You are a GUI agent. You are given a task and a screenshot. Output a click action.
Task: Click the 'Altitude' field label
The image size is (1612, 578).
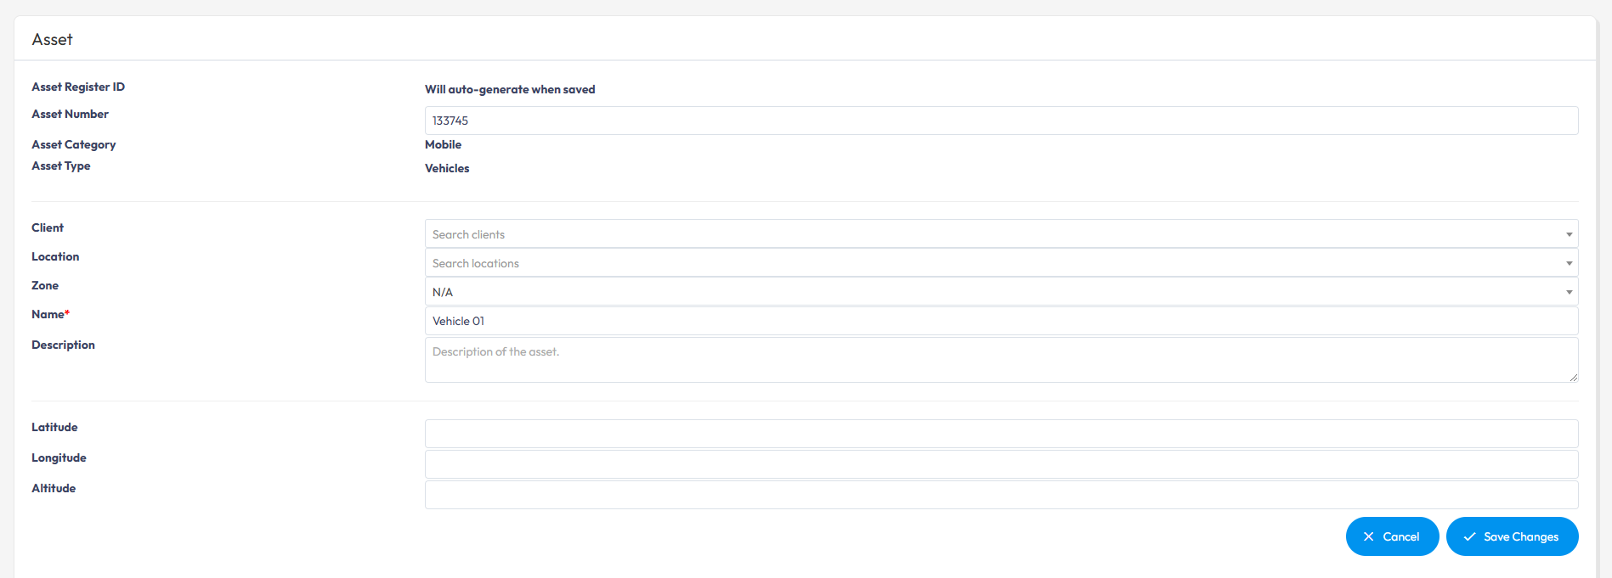(x=54, y=488)
